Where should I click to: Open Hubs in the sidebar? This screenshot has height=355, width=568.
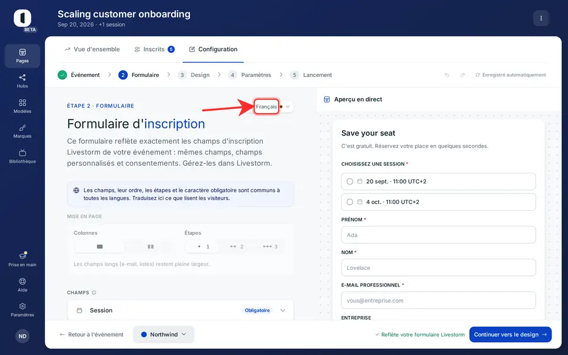click(x=22, y=81)
